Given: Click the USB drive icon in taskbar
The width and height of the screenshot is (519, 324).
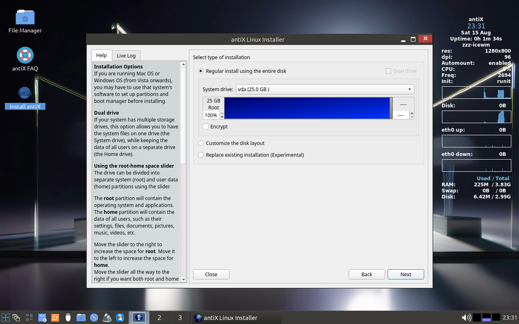Looking at the screenshot, I should (68, 318).
